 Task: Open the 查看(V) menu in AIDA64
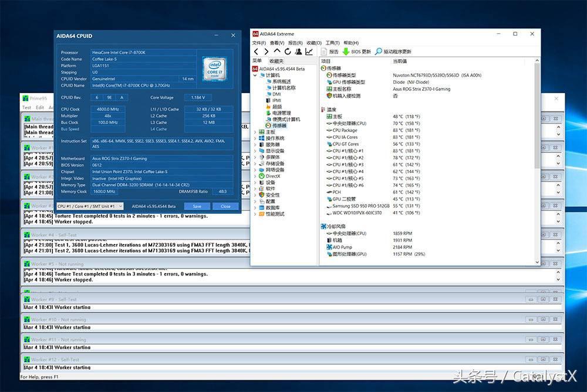277,43
